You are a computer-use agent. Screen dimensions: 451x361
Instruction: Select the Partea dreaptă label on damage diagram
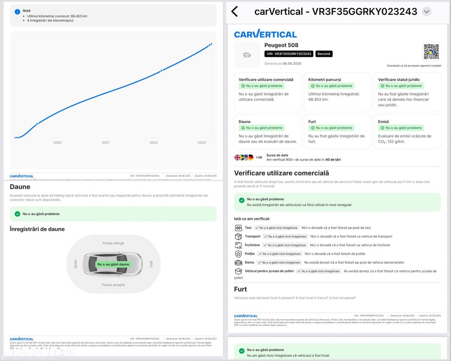(113, 285)
